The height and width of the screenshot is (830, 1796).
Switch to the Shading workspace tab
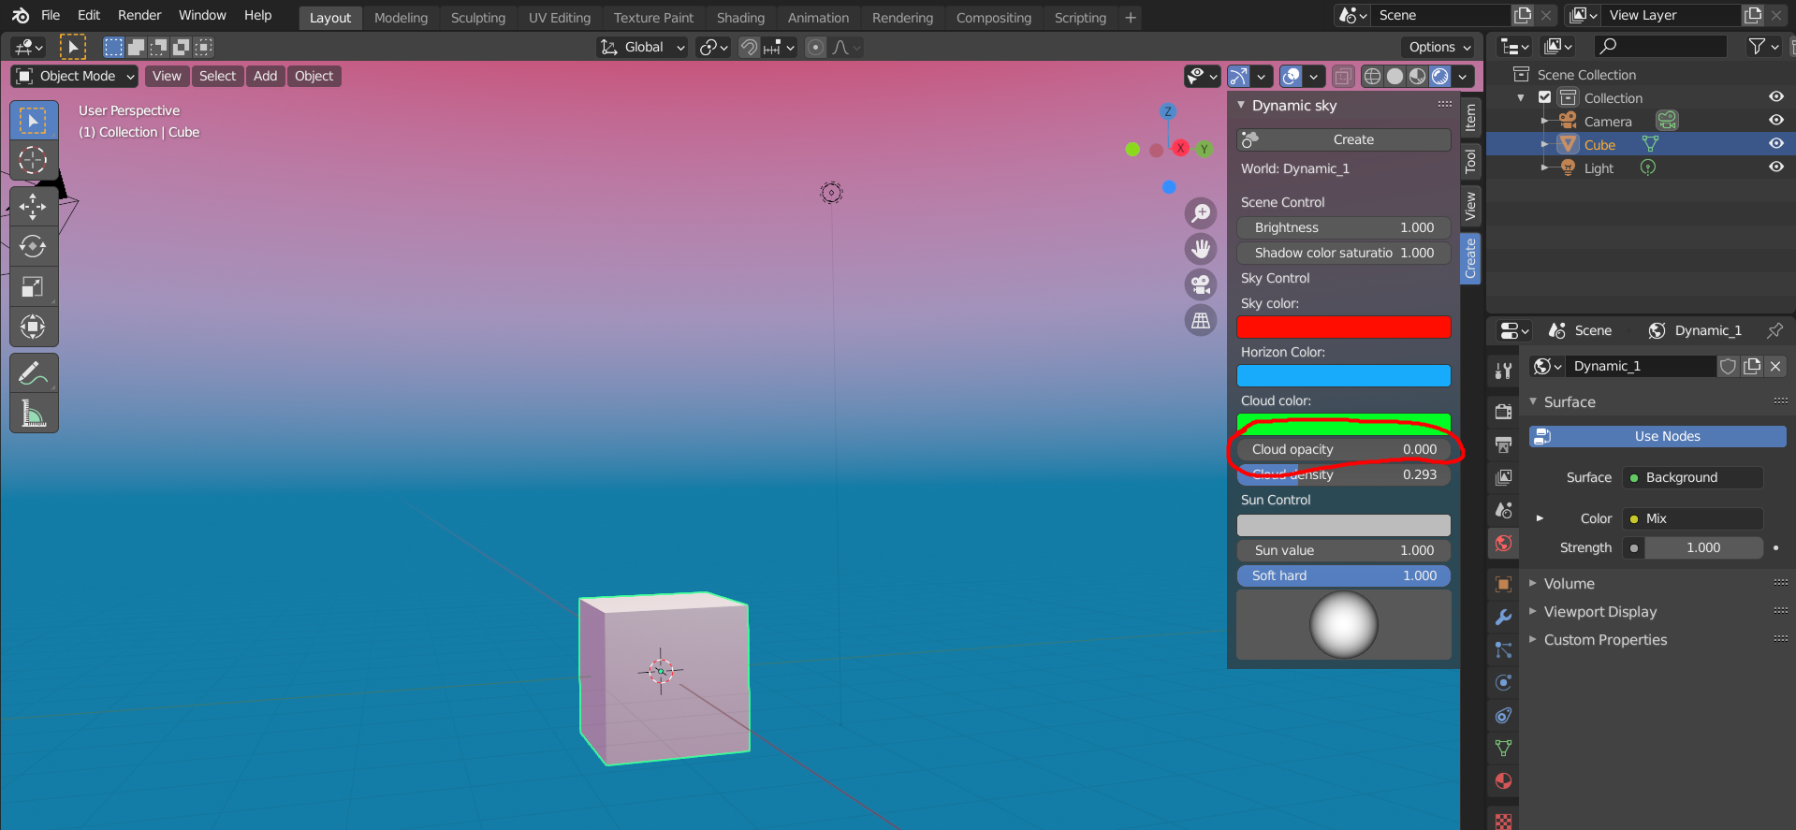click(x=740, y=18)
